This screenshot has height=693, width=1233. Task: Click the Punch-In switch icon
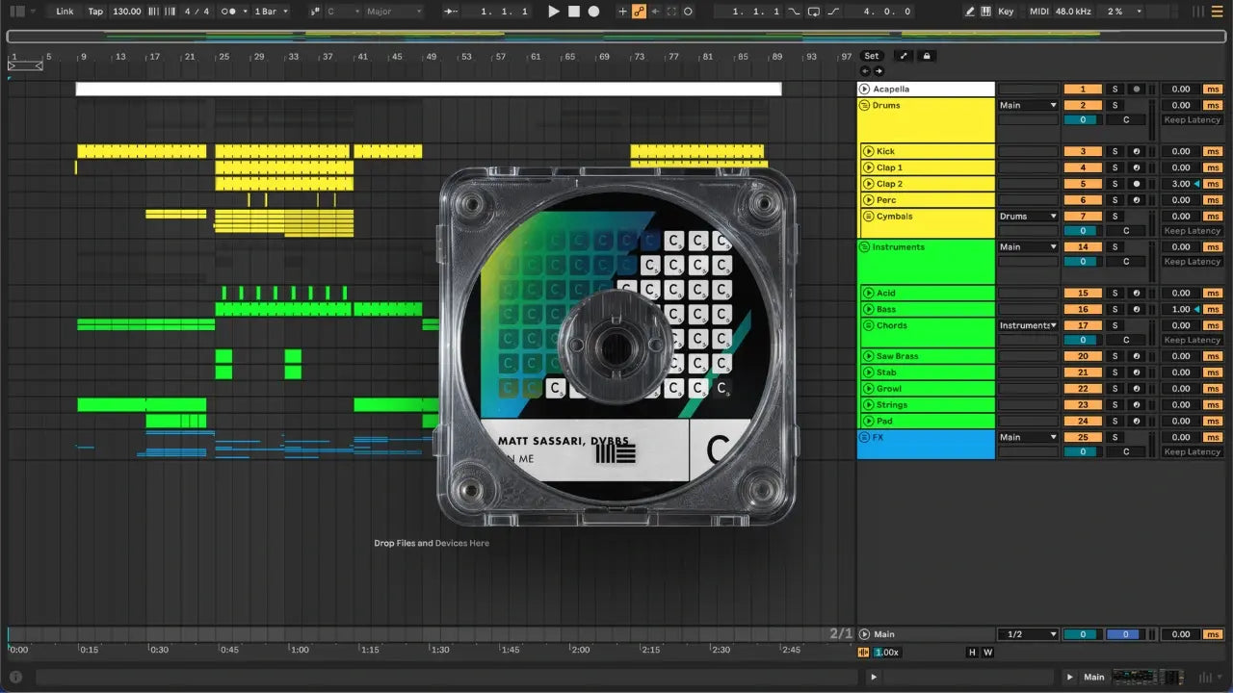tap(794, 12)
